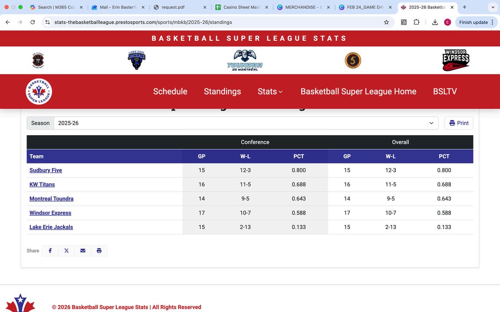The height and width of the screenshot is (312, 500).
Task: Click the Team column header
Action: pyautogui.click(x=36, y=156)
